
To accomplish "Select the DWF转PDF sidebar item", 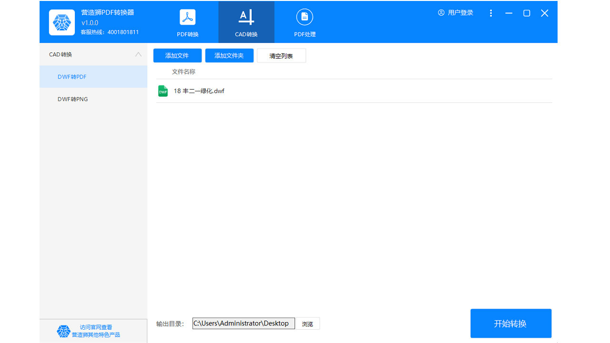I will pos(71,76).
